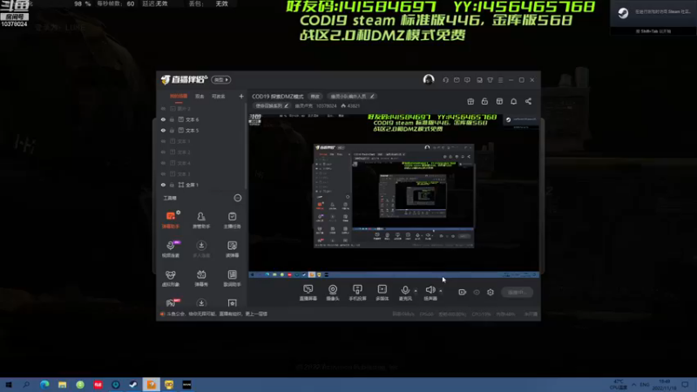Open the 主播任务 streamer tasks tool
This screenshot has height=392, width=697.
click(x=232, y=220)
